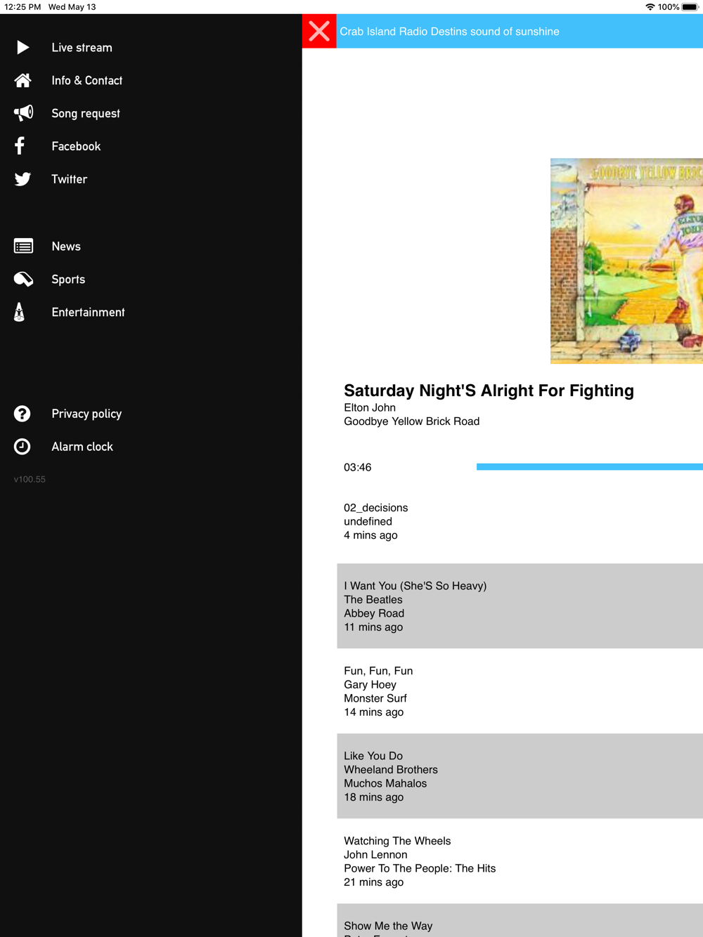
Task: Tap the Alarm clock icon
Action: click(x=22, y=447)
